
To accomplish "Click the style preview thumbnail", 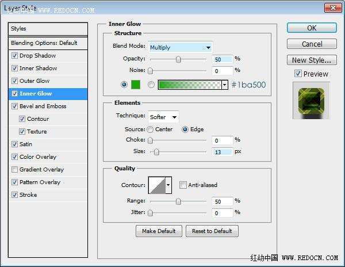I will (311, 101).
